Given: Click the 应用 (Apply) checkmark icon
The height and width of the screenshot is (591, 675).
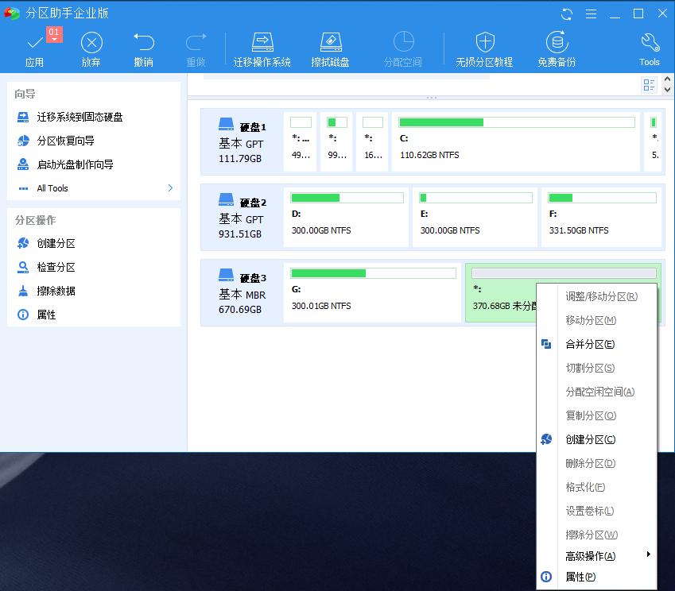Looking at the screenshot, I should [x=35, y=44].
